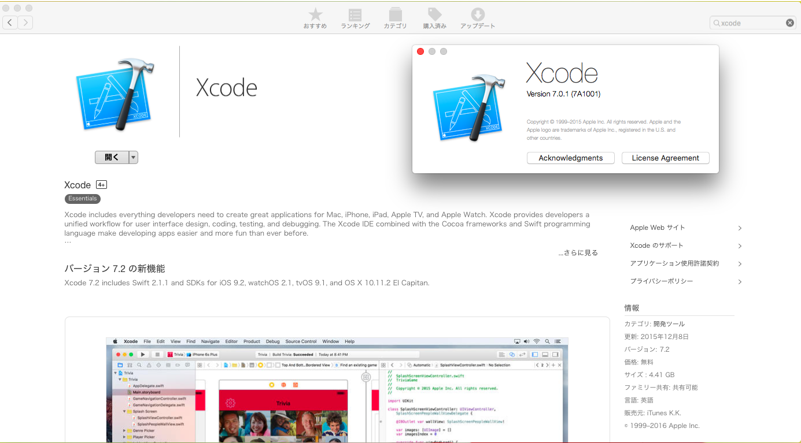Click the Xcode icon in the About window

pyautogui.click(x=468, y=107)
